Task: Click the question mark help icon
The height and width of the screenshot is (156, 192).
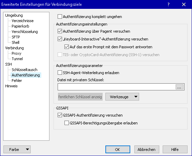Action: pyautogui.click(x=168, y=4)
